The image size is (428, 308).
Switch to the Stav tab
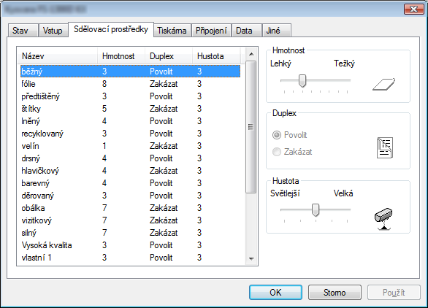[23, 30]
